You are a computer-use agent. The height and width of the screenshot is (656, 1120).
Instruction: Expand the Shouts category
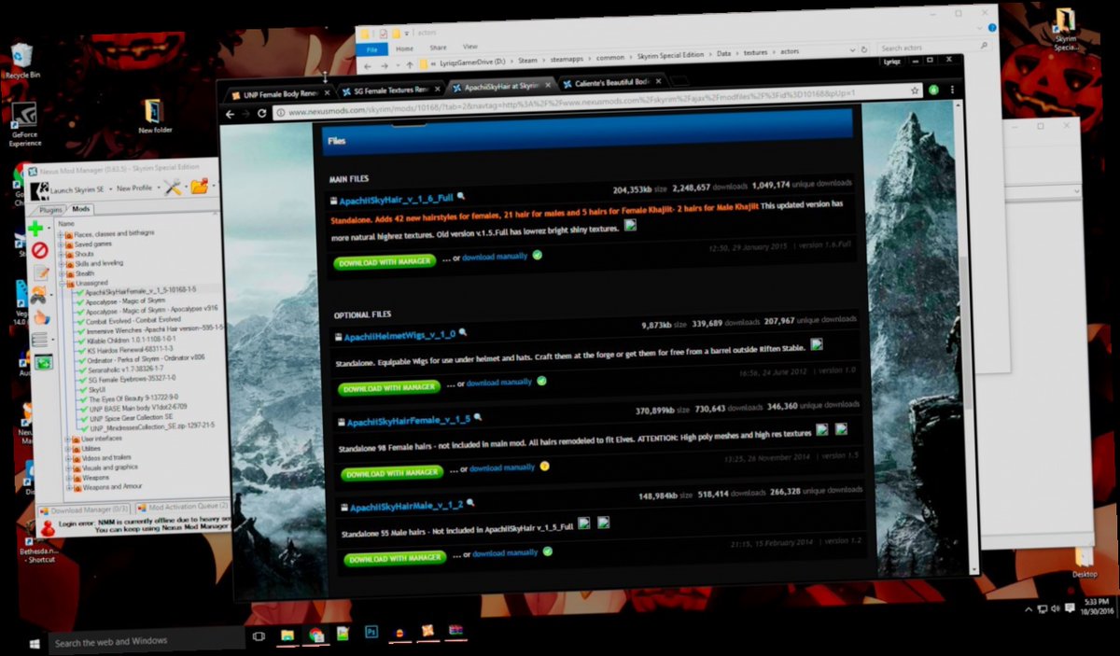click(63, 254)
